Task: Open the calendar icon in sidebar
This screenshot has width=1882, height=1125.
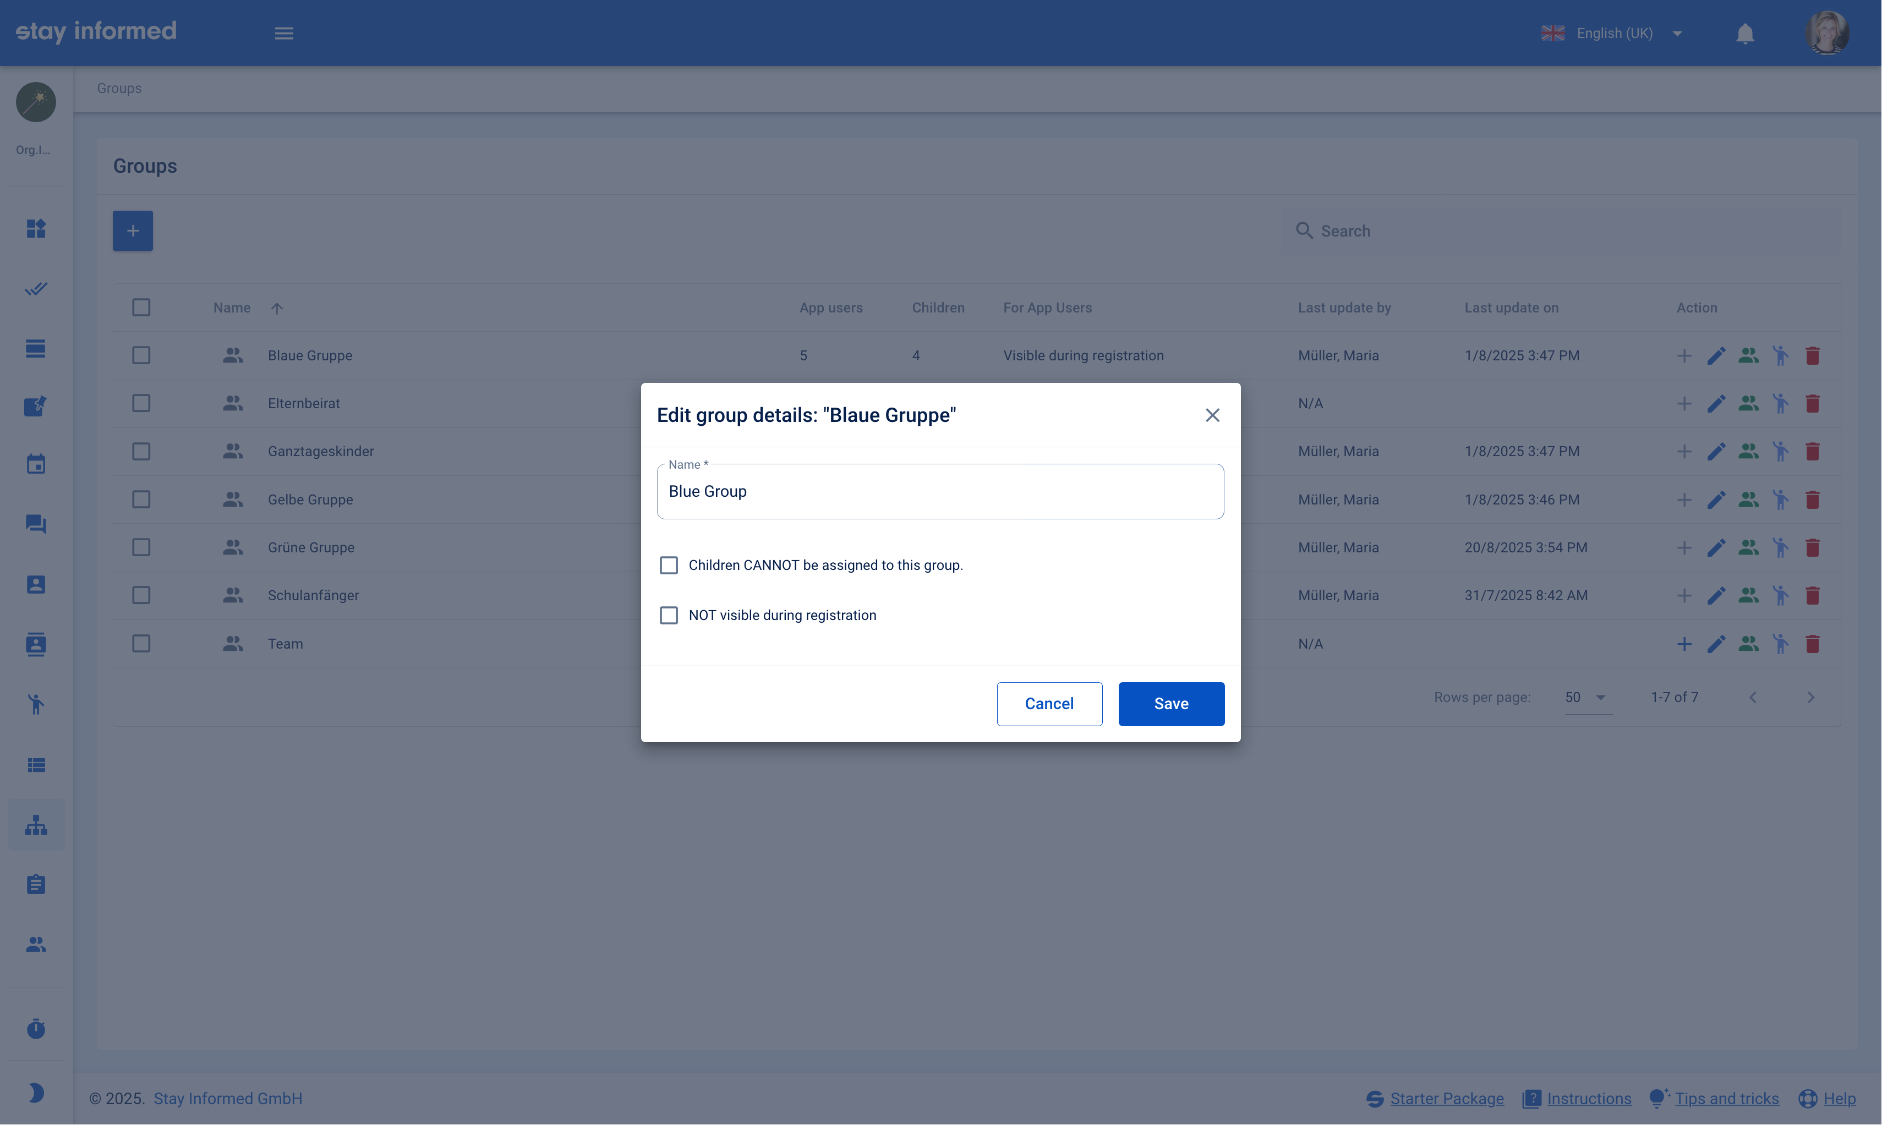Action: click(36, 464)
